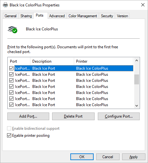The width and height of the screenshot is (148, 163).
Task: Switch to the Sharing tab
Action: pyautogui.click(x=26, y=16)
